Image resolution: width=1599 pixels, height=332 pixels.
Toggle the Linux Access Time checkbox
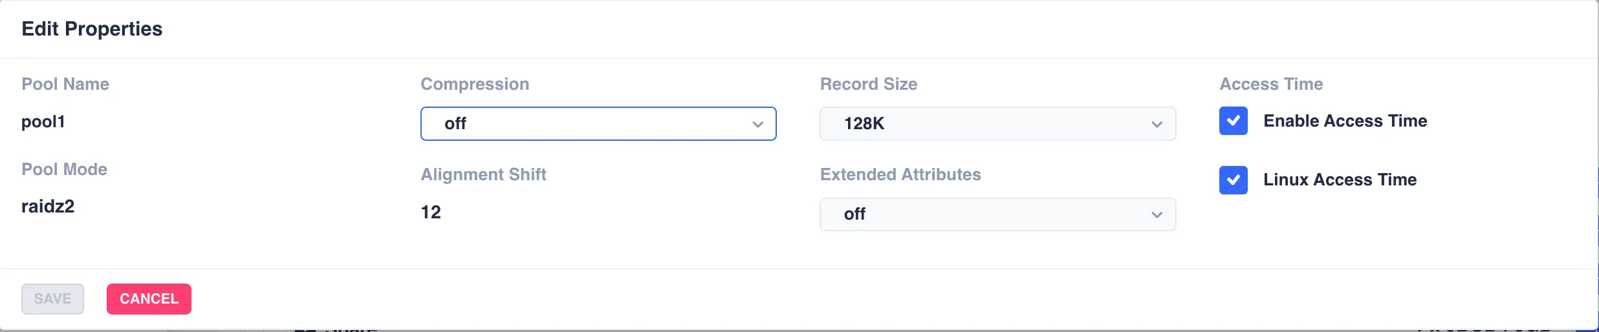tap(1233, 180)
